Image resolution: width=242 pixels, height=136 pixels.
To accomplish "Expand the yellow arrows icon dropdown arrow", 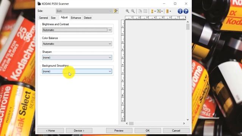I will click(155, 11).
